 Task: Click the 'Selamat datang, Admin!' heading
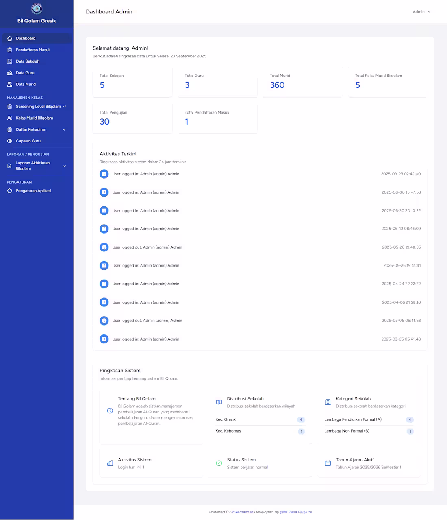click(x=121, y=48)
